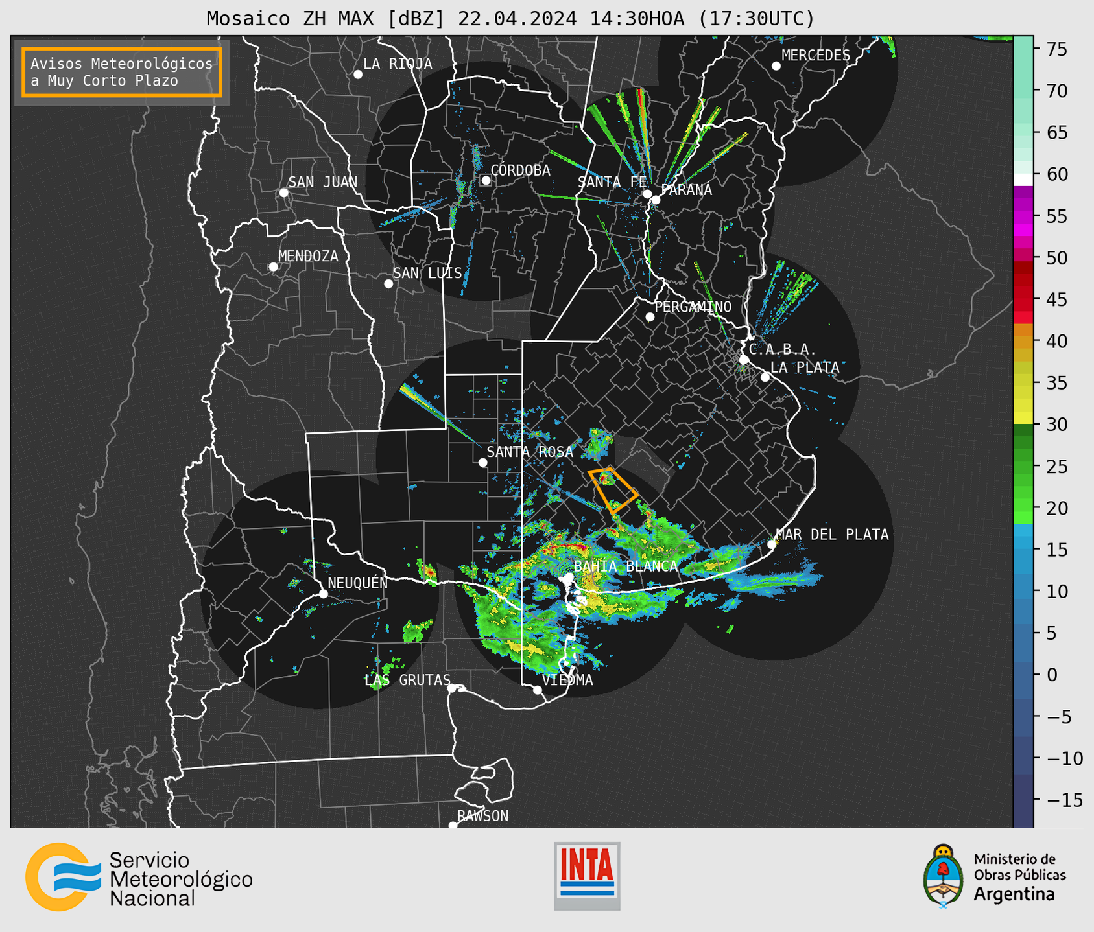
Task: Click the NEUQUÉN city marker dot
Action: 323,594
